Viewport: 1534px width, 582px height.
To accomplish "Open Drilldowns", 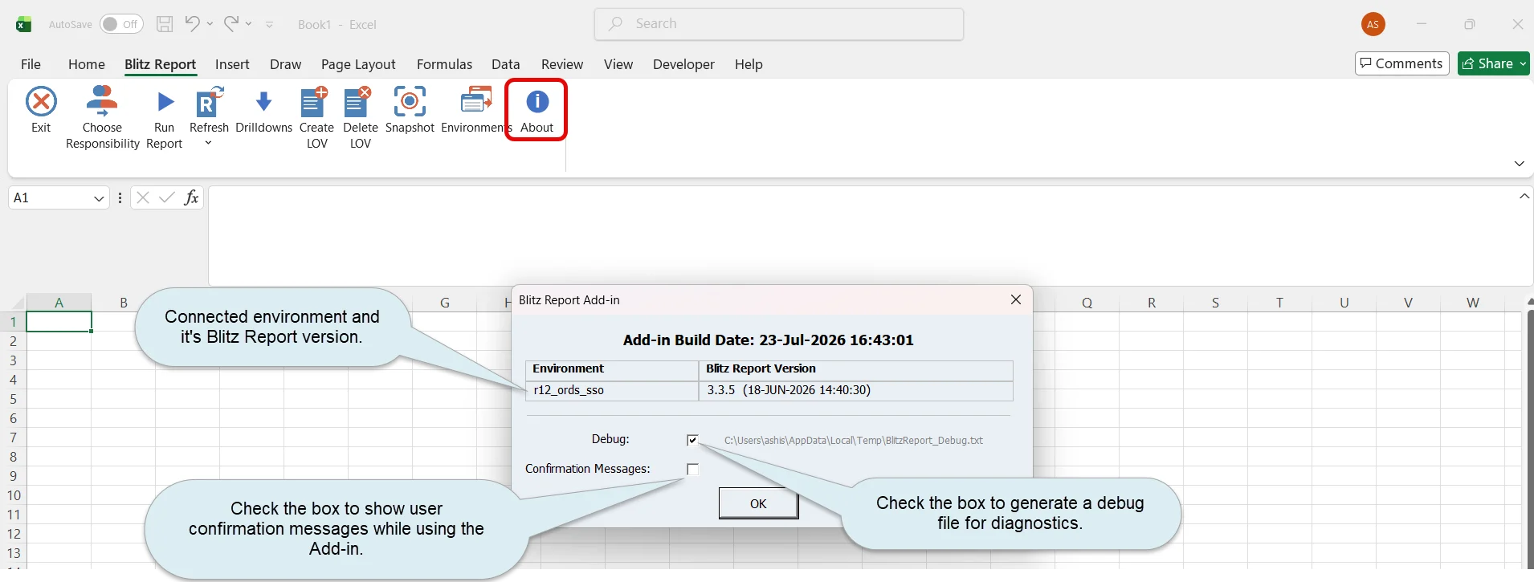I will (263, 110).
